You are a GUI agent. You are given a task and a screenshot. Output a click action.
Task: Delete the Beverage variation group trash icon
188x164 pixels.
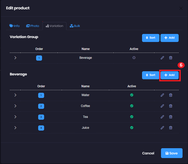pos(171,58)
